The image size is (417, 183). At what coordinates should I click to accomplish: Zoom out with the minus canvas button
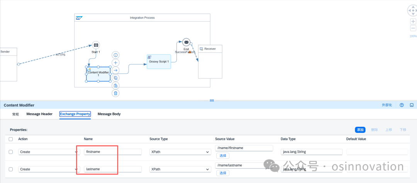(x=413, y=29)
